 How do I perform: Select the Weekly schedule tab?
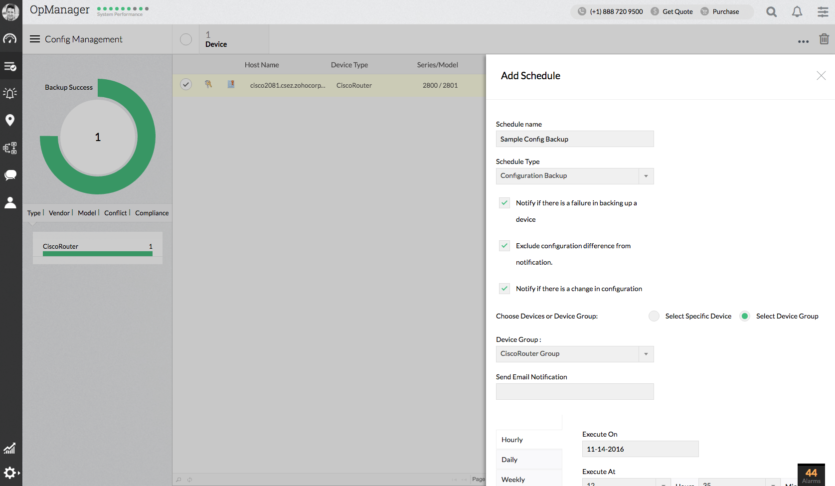[x=529, y=479]
